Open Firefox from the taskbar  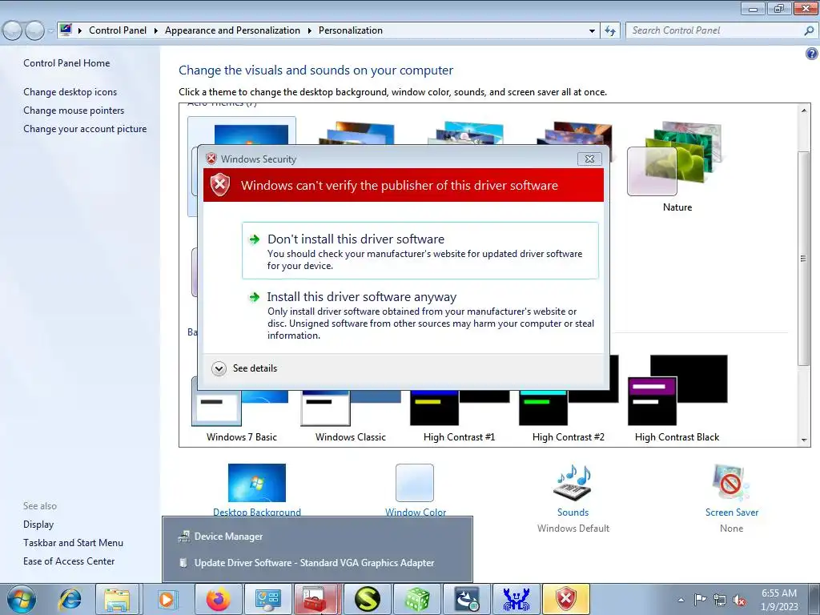tap(218, 599)
